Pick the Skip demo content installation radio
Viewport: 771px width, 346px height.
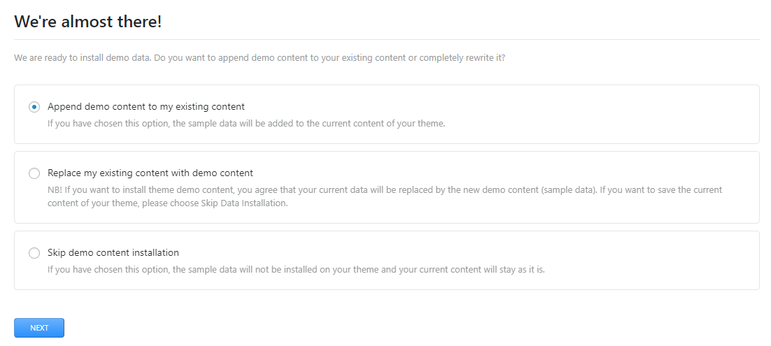coord(34,253)
